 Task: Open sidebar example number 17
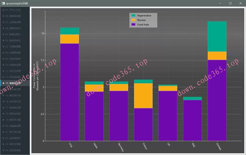click(15, 108)
